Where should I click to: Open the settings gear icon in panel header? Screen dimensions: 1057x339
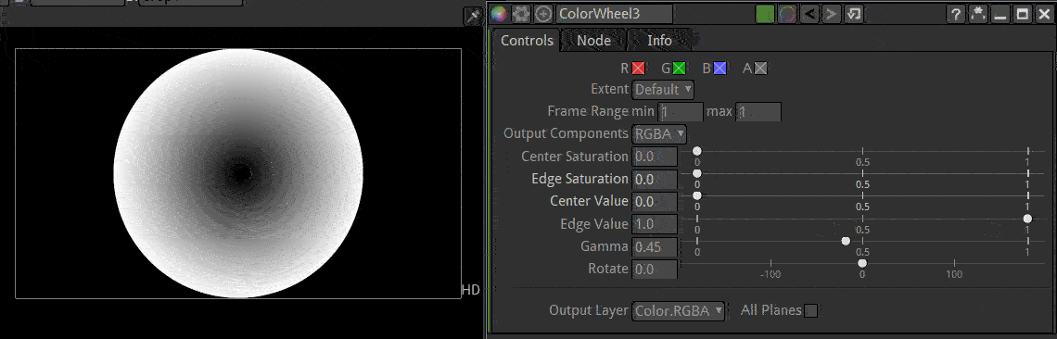pos(520,14)
